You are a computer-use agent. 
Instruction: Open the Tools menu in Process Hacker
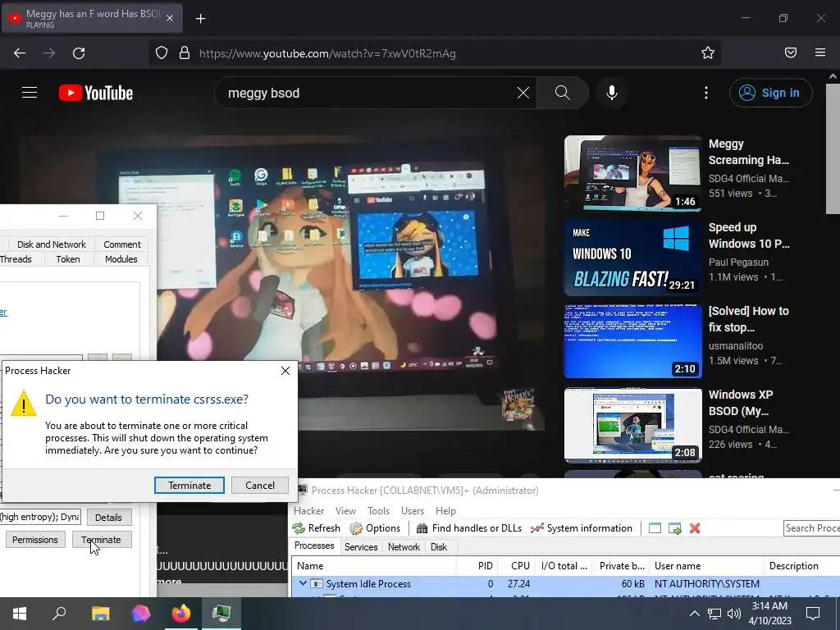point(378,511)
